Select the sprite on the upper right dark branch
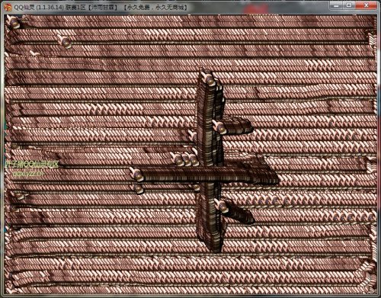 [x=219, y=127]
